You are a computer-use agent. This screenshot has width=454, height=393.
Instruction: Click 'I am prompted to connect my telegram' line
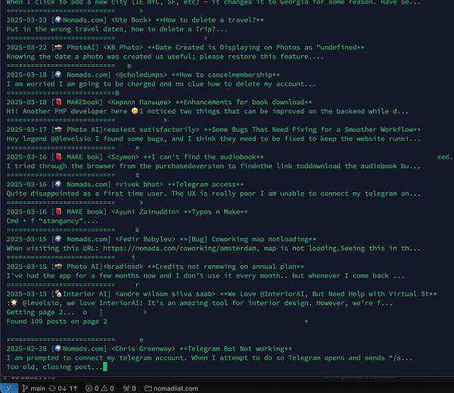tap(210, 358)
